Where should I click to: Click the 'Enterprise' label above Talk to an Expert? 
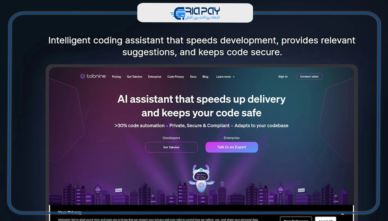(232, 138)
